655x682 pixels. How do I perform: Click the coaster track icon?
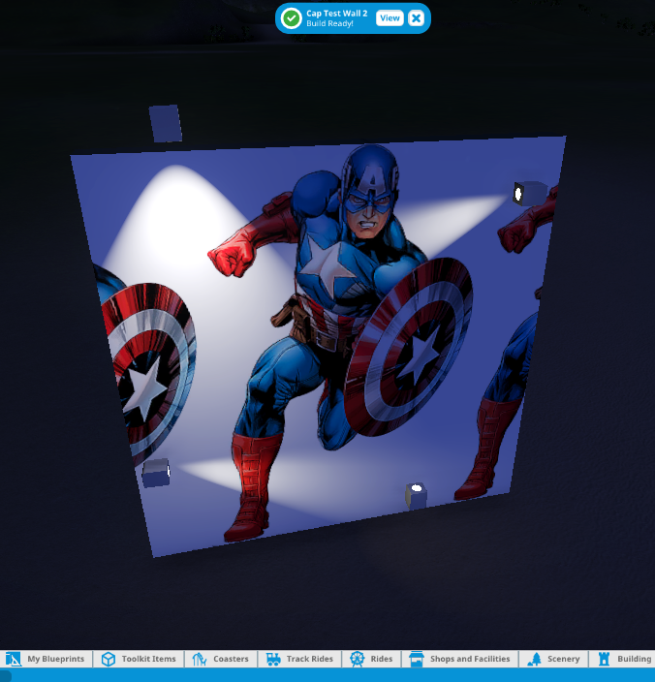pyautogui.click(x=200, y=659)
